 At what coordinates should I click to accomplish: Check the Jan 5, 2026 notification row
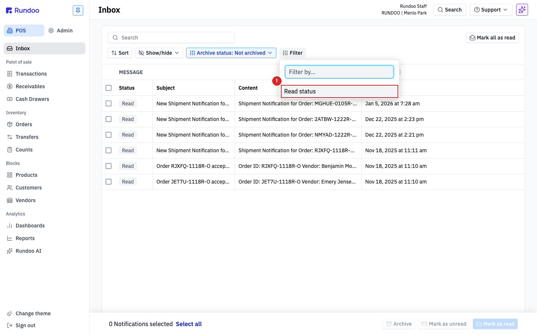pos(109,103)
